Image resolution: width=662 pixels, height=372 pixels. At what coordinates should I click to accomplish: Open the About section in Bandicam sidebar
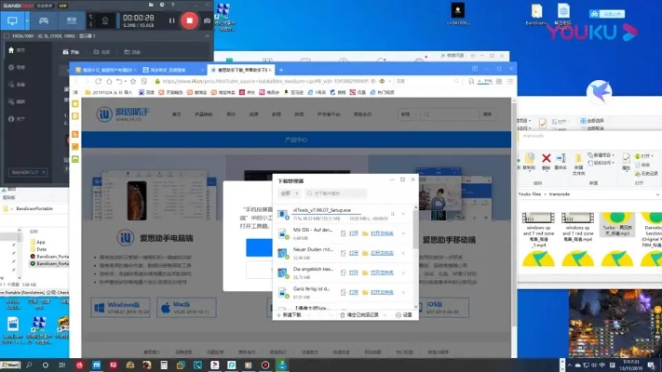pyautogui.click(x=17, y=119)
